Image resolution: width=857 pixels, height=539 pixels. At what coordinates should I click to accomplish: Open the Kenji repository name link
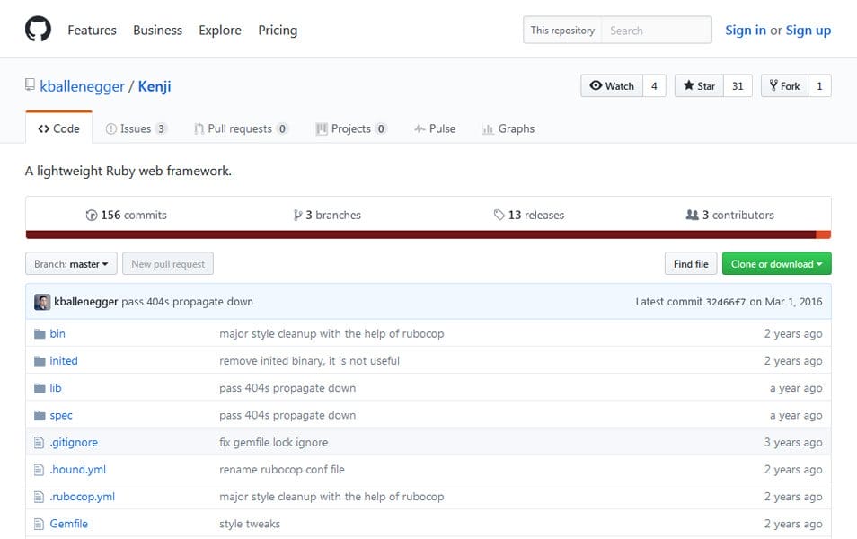pyautogui.click(x=155, y=86)
